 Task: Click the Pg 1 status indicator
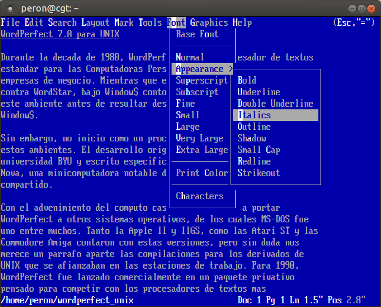coord(275,301)
